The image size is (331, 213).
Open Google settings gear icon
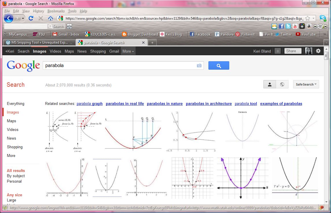(318, 51)
